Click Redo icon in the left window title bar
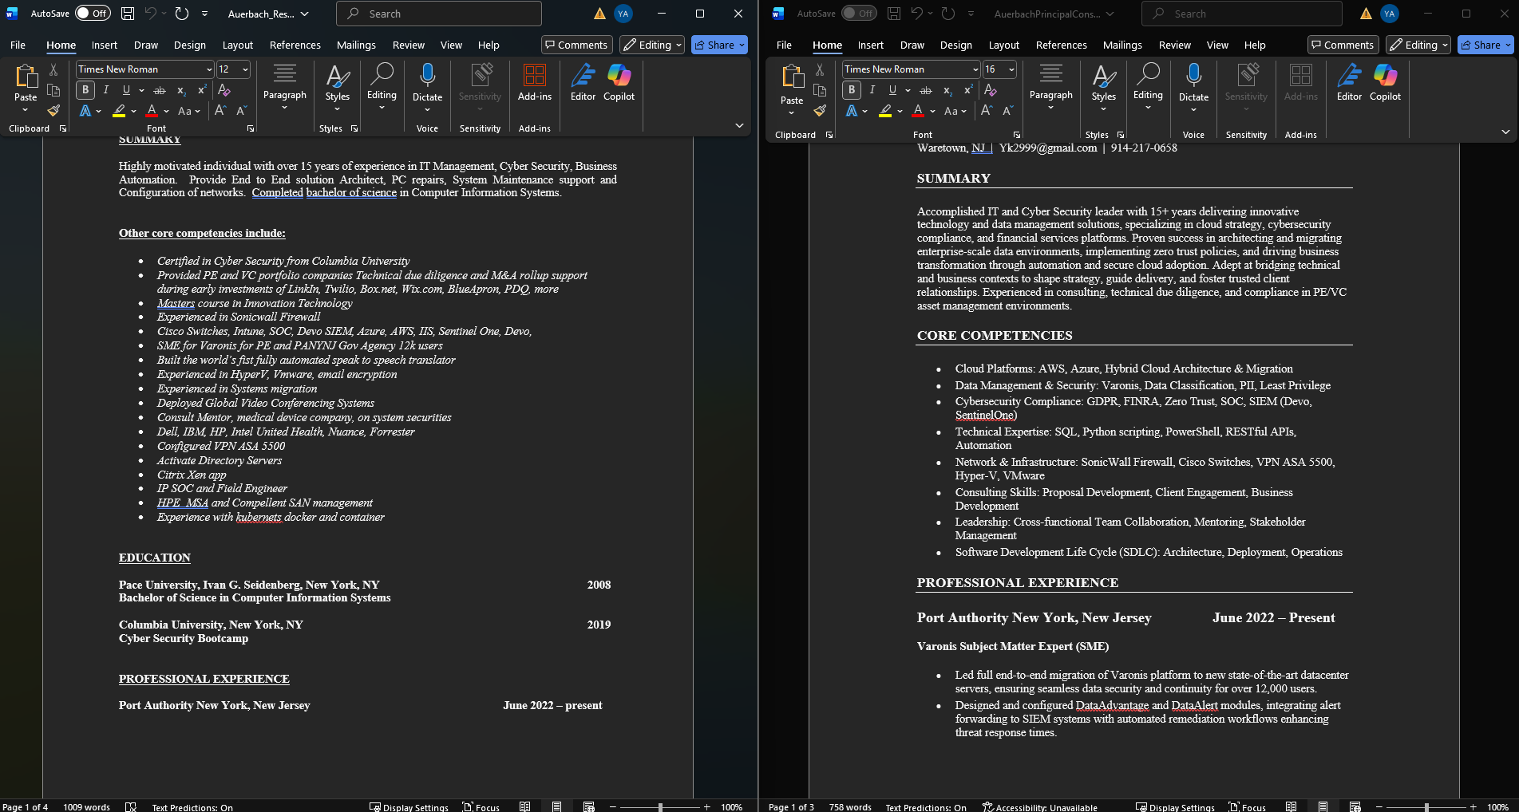 coord(182,14)
